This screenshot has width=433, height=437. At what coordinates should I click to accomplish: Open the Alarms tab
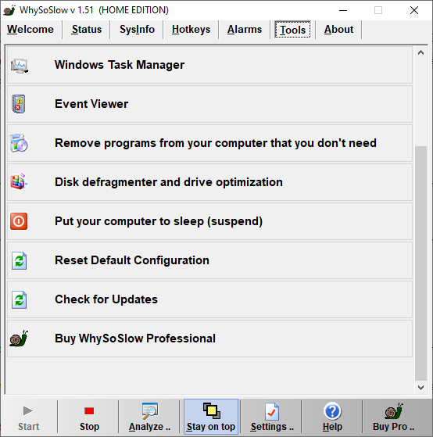pos(245,30)
